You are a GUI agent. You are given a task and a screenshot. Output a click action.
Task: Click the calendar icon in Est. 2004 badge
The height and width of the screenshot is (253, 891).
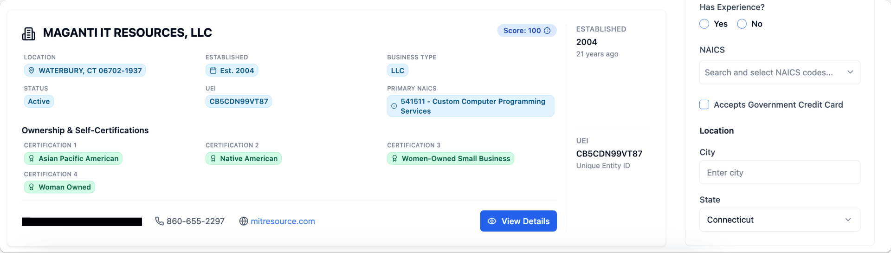click(x=213, y=71)
